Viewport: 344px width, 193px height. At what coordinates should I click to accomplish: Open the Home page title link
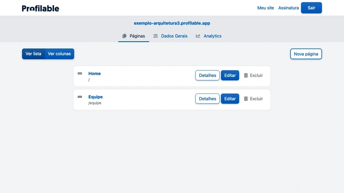coord(95,73)
